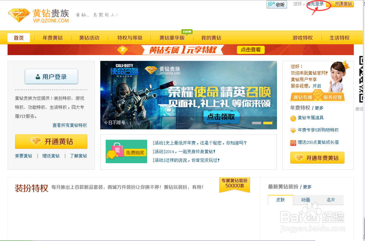Click 开通黄钻 button in top bar
This screenshot has height=241, width=365.
point(341,4)
